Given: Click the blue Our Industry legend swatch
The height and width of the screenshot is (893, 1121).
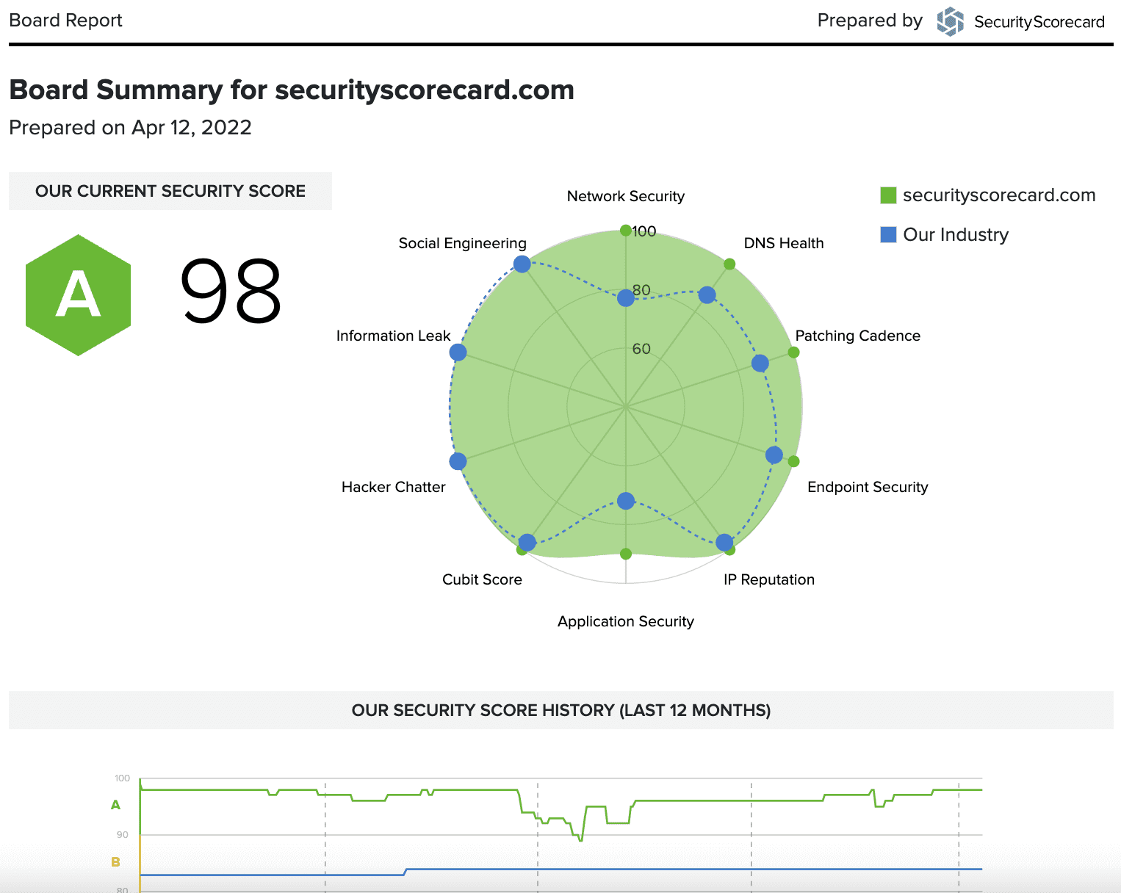Looking at the screenshot, I should tap(888, 234).
